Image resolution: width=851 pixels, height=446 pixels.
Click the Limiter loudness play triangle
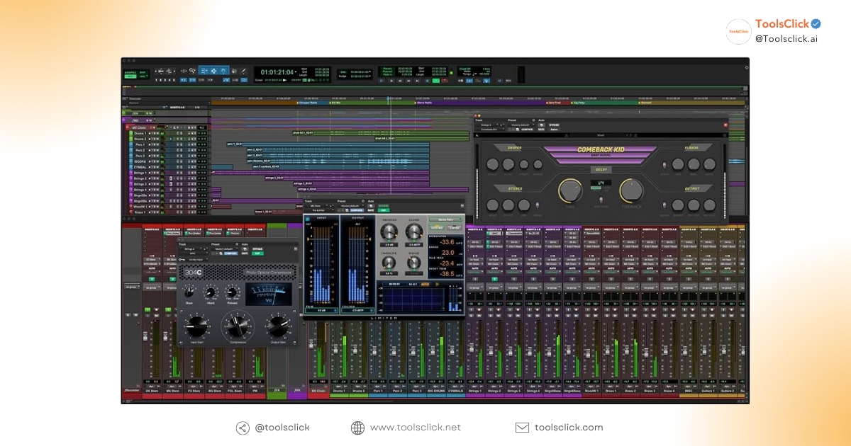(x=438, y=284)
